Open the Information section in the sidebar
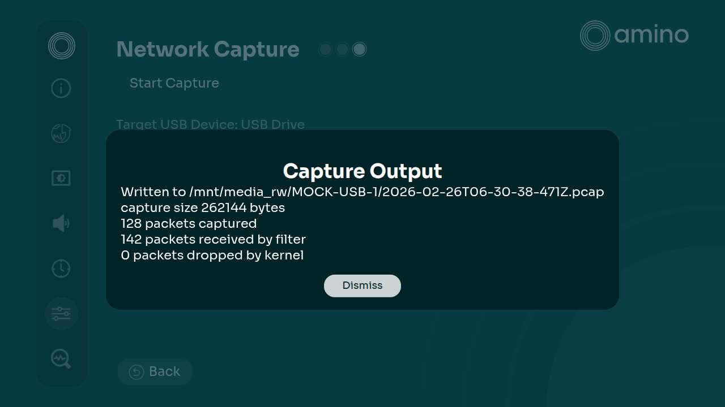 click(x=61, y=88)
